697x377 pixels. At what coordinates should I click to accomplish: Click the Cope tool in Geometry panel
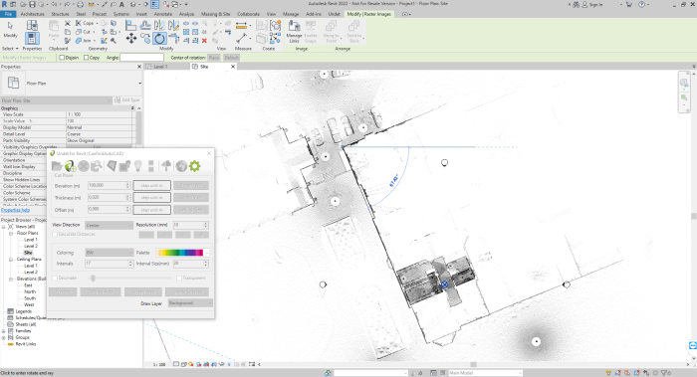(85, 23)
